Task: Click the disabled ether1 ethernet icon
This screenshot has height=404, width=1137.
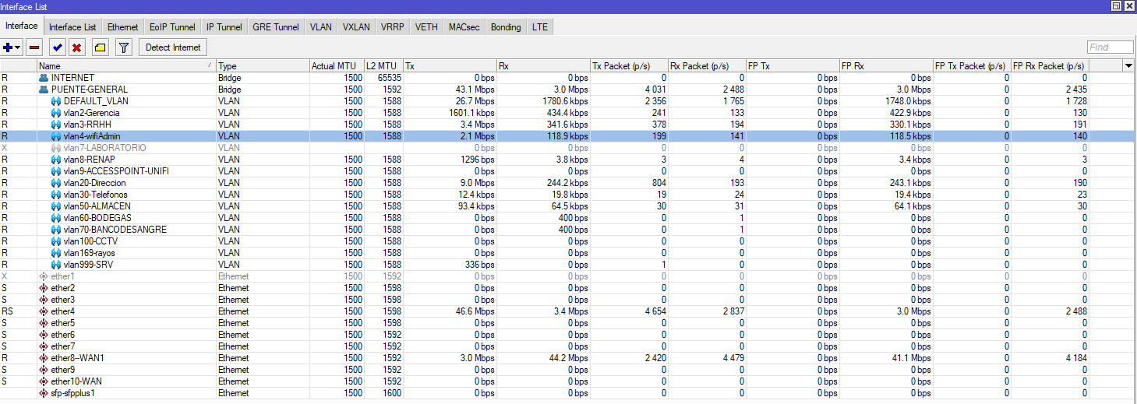Action: [x=44, y=276]
